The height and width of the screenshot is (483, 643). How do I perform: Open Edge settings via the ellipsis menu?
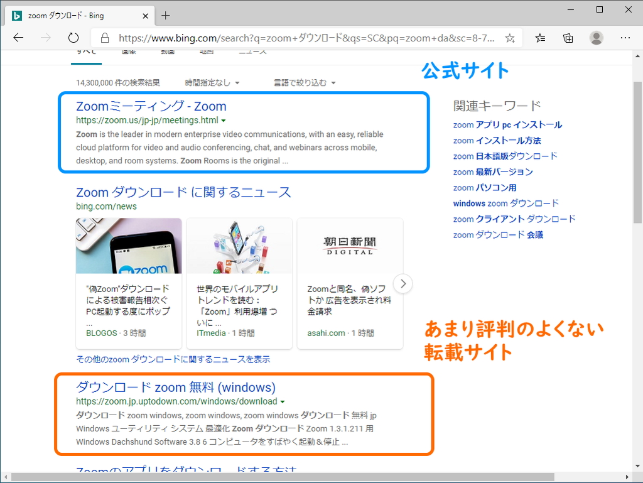tap(625, 38)
